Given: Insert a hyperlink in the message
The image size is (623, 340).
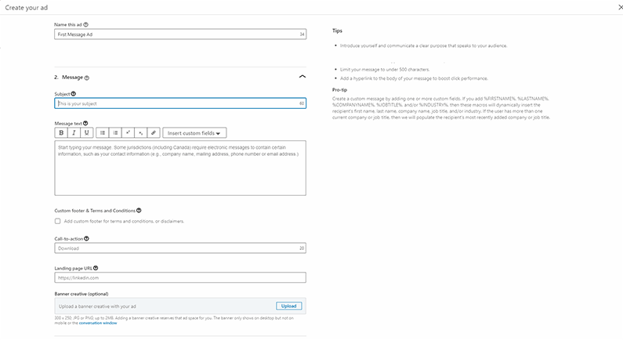Looking at the screenshot, I should [x=154, y=133].
